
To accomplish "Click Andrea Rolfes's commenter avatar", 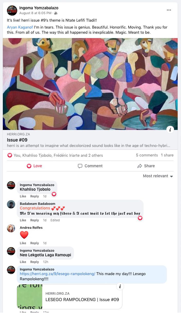I will pos(11,228).
